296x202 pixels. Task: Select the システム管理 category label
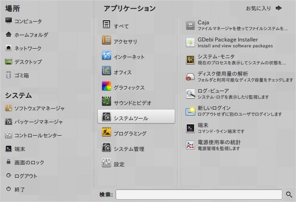click(x=129, y=149)
